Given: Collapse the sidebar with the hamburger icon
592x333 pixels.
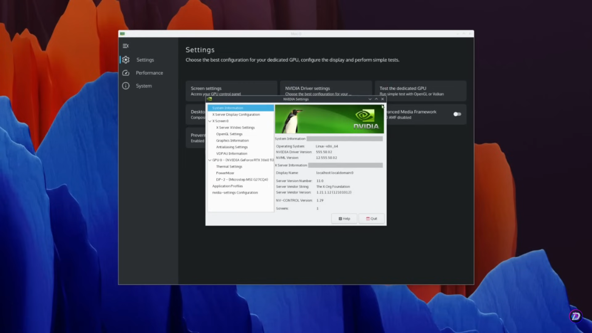Looking at the screenshot, I should [126, 46].
